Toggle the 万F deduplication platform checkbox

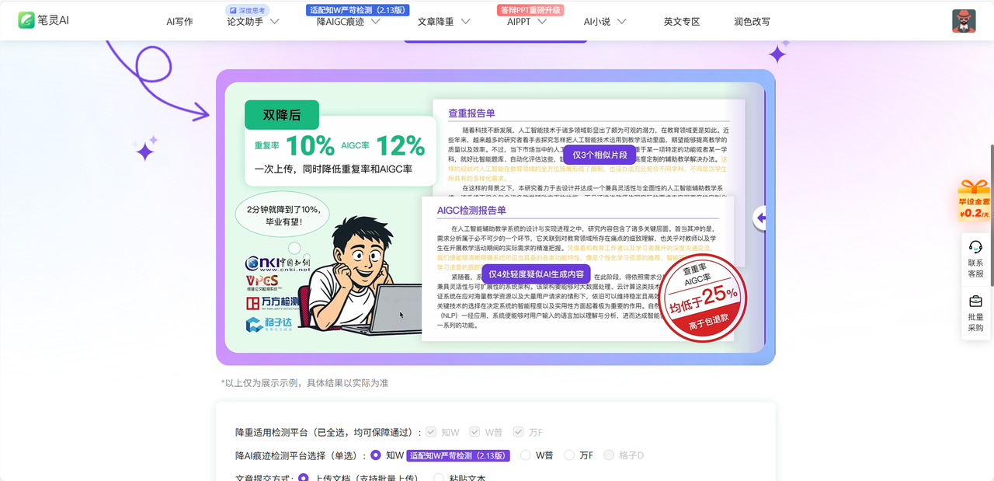point(518,432)
